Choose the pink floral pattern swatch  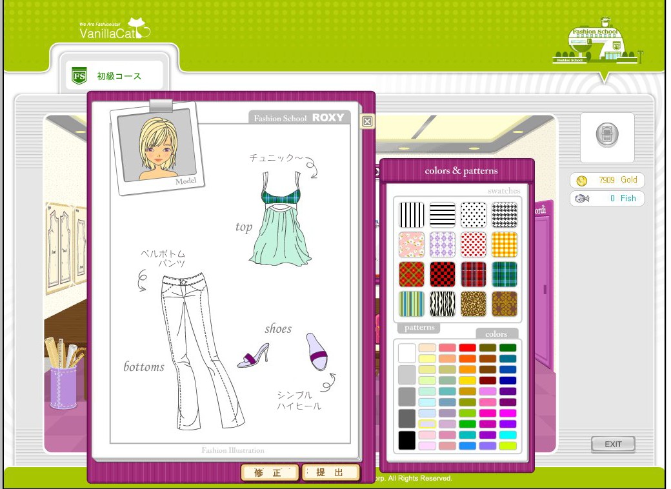(411, 245)
